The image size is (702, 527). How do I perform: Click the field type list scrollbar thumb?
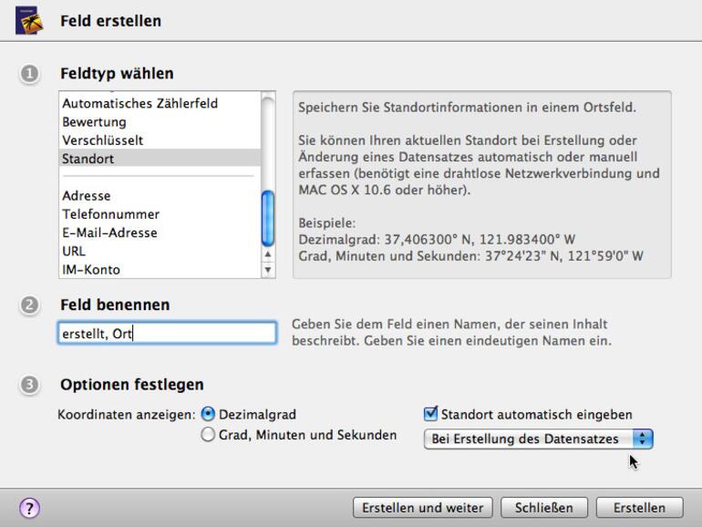[268, 219]
